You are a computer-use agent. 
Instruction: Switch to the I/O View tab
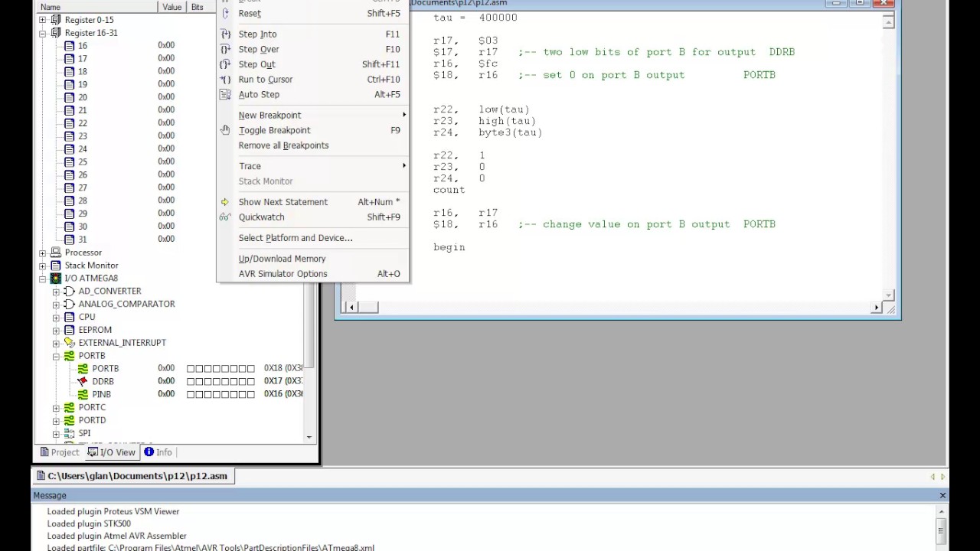click(112, 452)
